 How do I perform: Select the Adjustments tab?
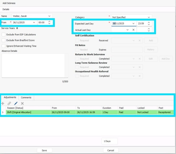(10, 97)
